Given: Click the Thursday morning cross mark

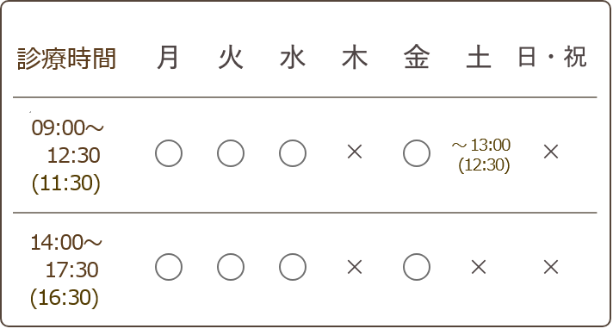Looking at the screenshot, I should coord(355,152).
